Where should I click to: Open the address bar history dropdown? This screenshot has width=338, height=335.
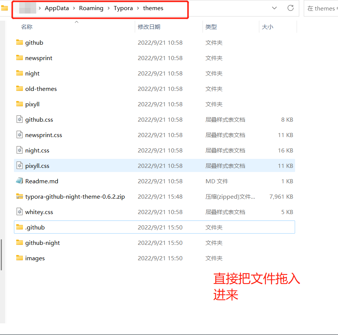pos(274,8)
